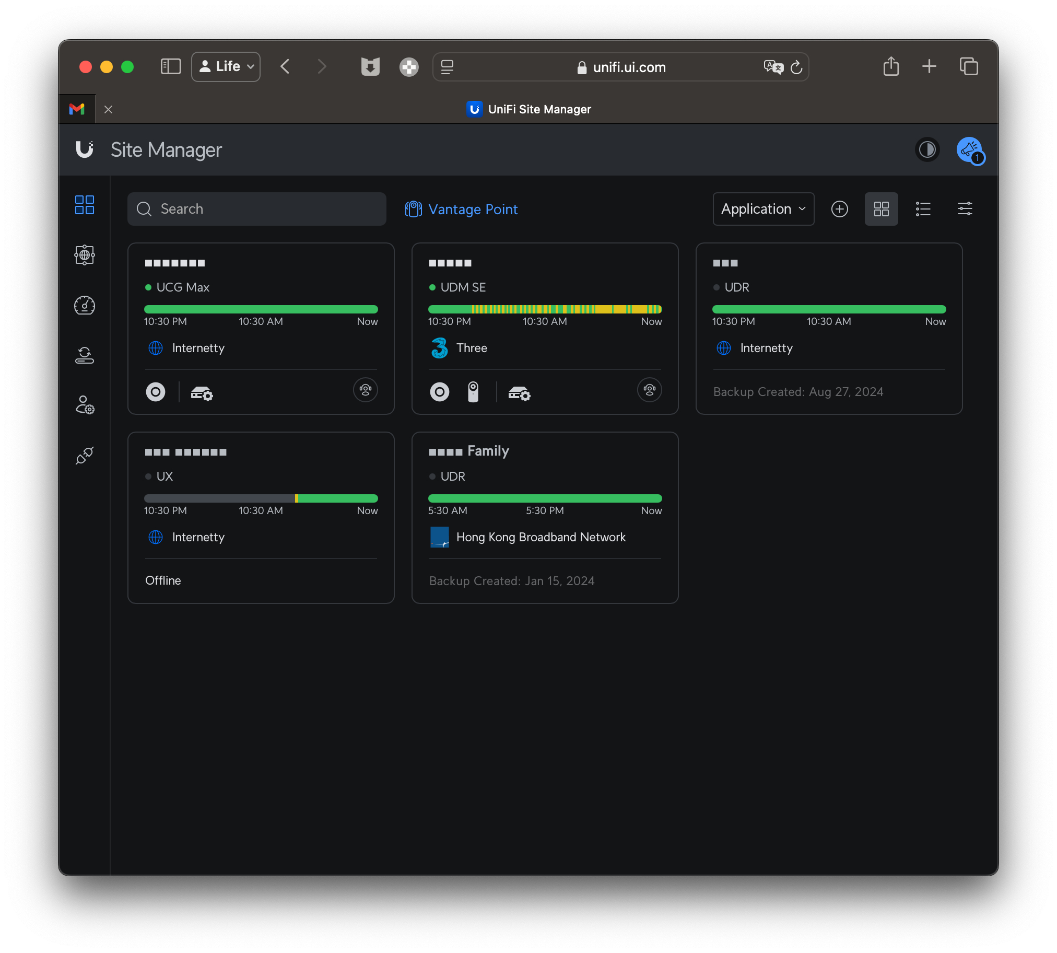Screen dimensions: 1057x953
Task: Open the filter sliders settings
Action: pos(965,209)
